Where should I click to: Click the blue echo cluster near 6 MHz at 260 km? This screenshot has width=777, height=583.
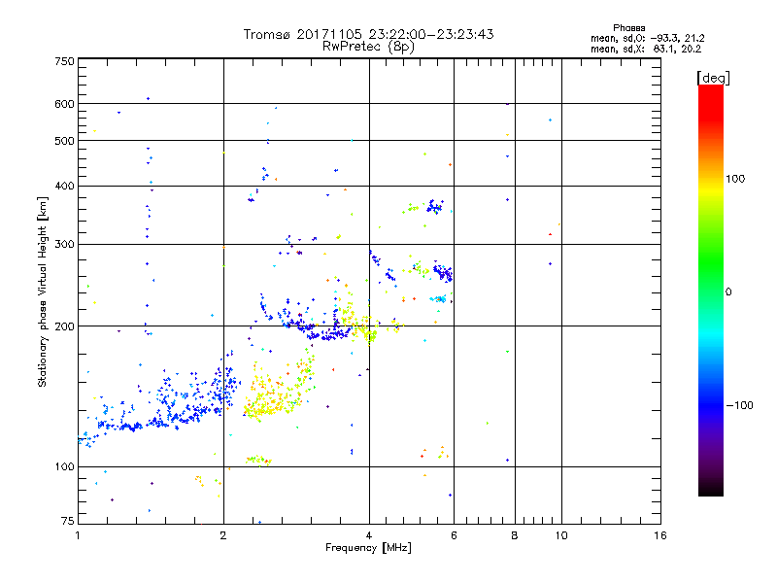pos(443,272)
